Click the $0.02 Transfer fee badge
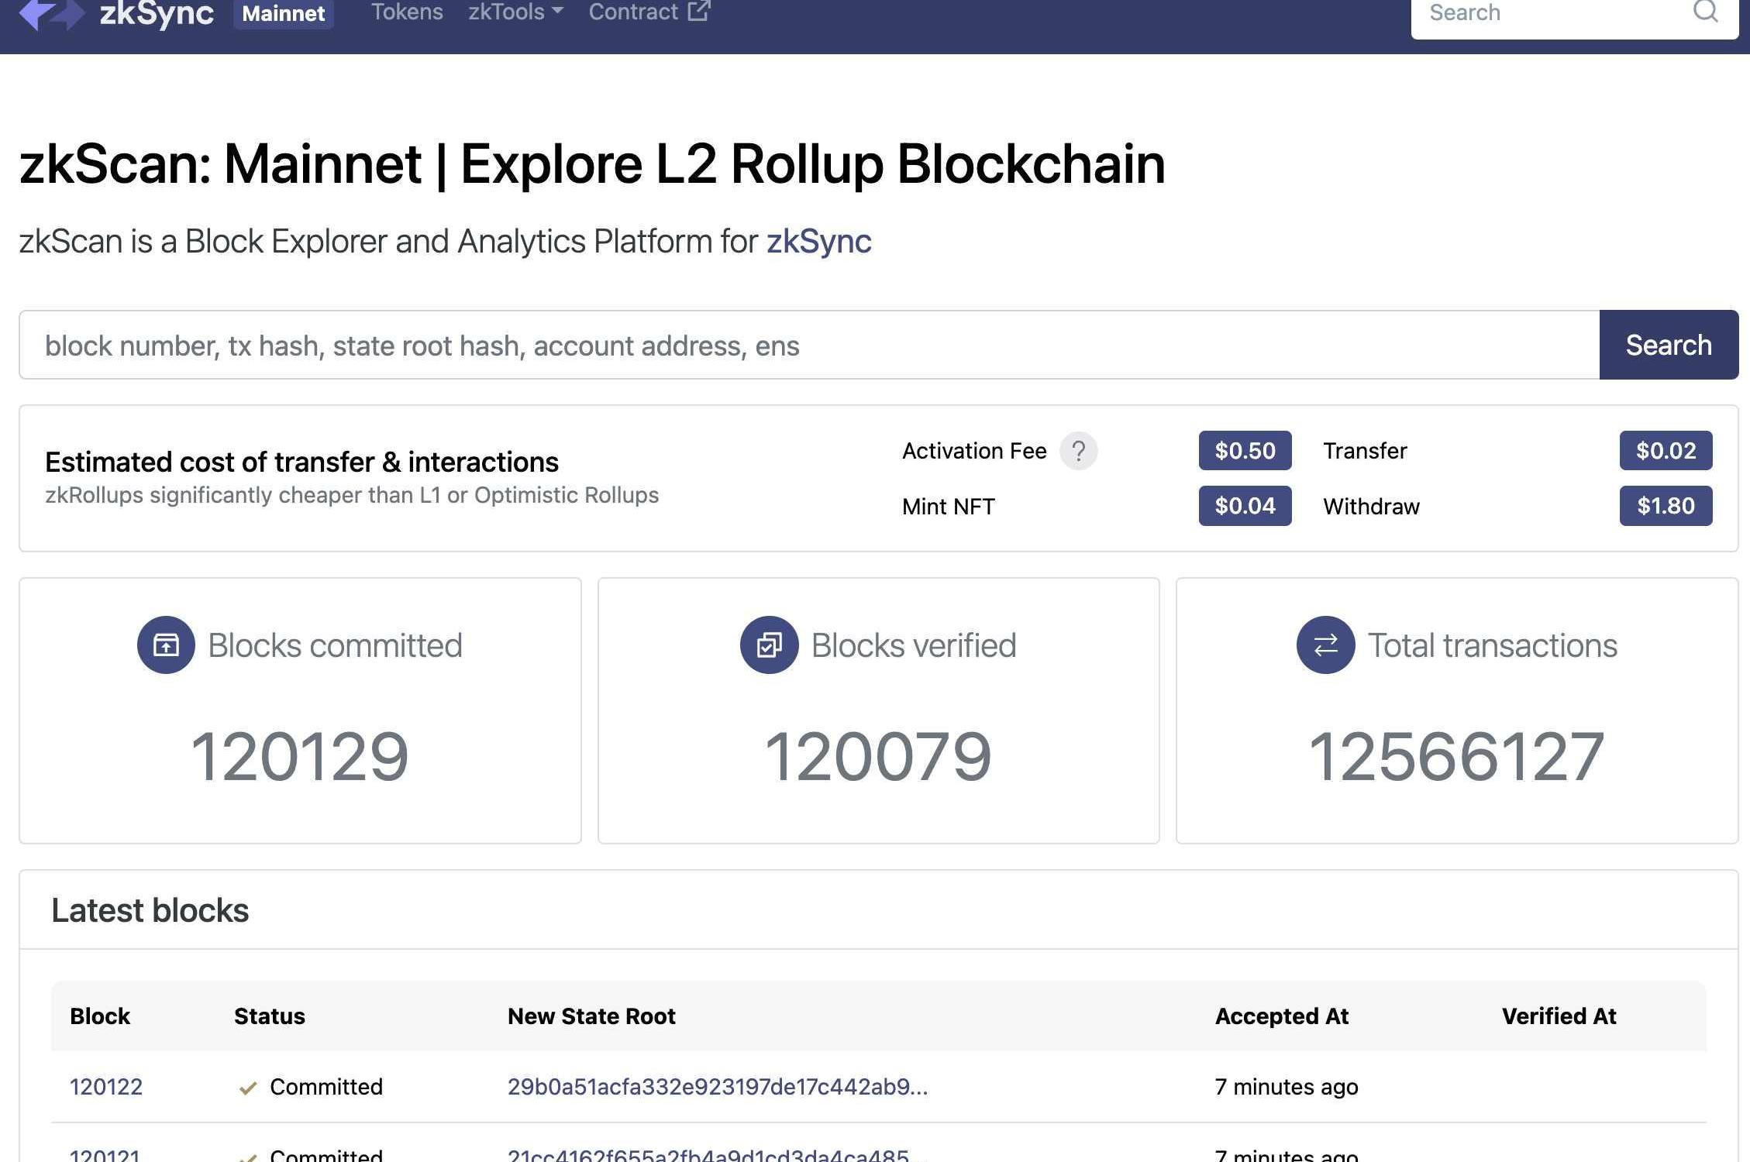The image size is (1750, 1162). click(x=1665, y=451)
